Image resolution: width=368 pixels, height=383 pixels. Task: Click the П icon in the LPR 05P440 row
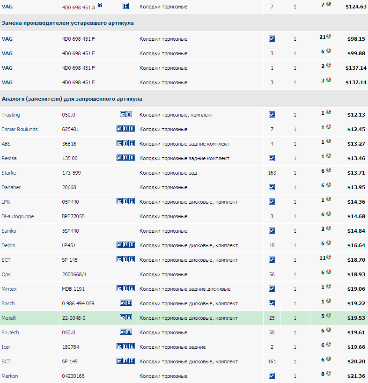(x=126, y=201)
